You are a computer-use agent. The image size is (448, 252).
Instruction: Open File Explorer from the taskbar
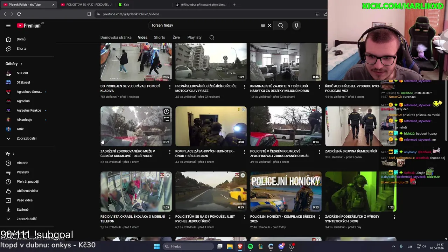pos(230,246)
